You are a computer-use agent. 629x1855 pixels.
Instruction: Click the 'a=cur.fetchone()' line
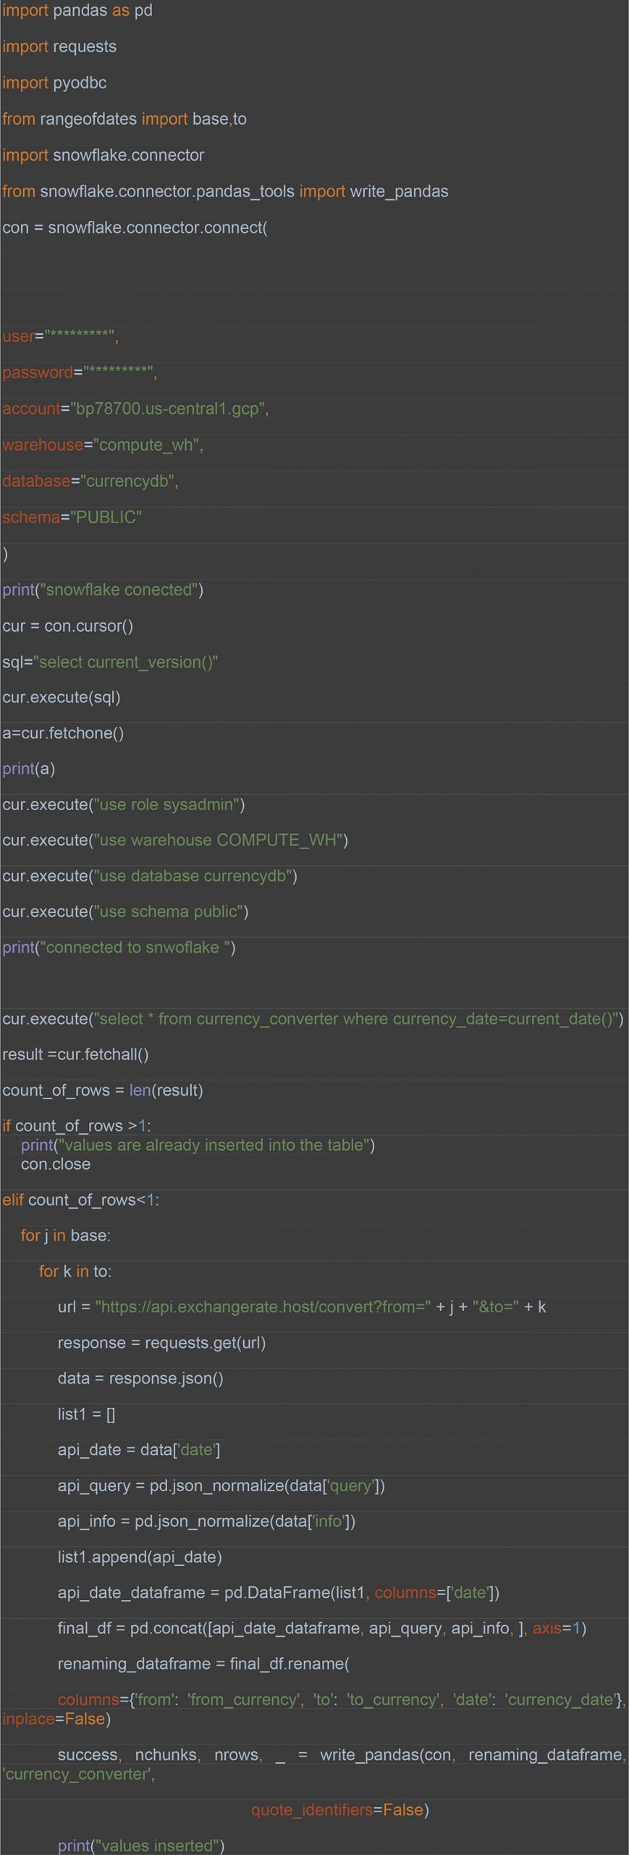pyautogui.click(x=64, y=733)
